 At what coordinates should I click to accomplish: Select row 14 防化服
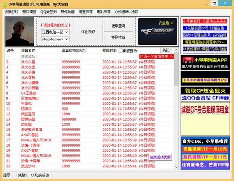(x=90, y=125)
